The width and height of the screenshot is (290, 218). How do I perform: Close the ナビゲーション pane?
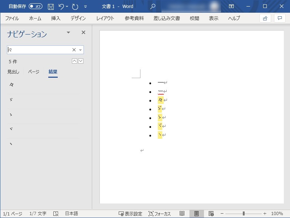(83, 32)
